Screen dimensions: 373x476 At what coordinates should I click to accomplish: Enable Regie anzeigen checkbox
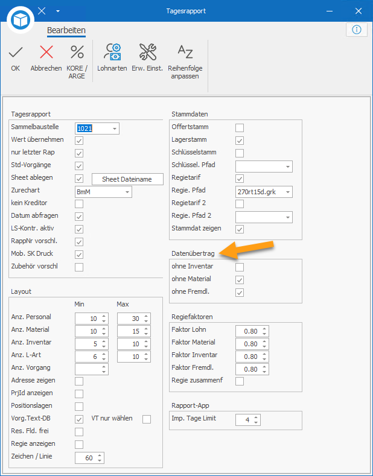point(79,445)
